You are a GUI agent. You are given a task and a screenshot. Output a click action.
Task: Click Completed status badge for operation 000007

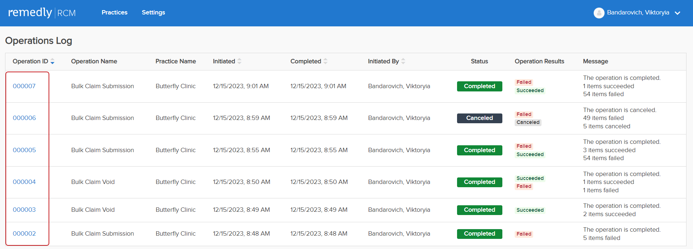480,86
